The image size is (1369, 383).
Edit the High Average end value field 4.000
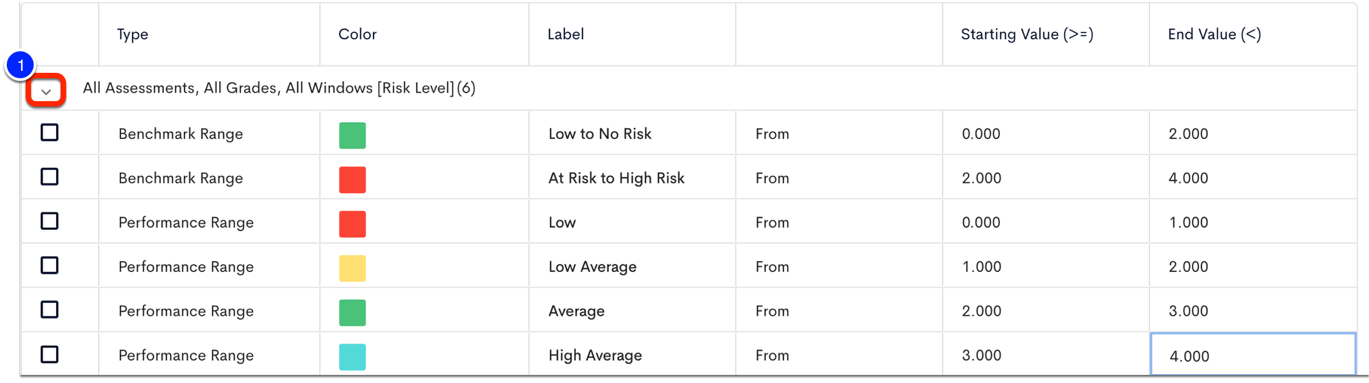click(x=1253, y=355)
